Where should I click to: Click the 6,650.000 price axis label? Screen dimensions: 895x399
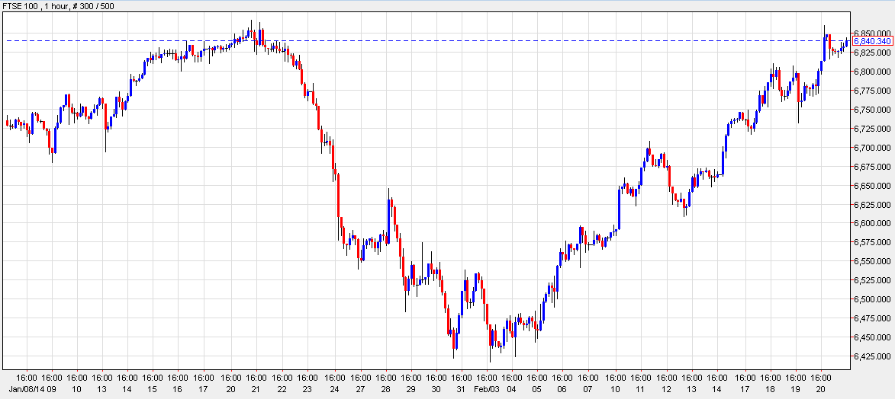pyautogui.click(x=872, y=186)
